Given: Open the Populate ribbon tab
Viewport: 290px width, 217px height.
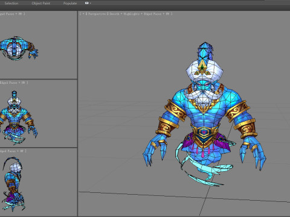Looking at the screenshot, I should point(70,3).
